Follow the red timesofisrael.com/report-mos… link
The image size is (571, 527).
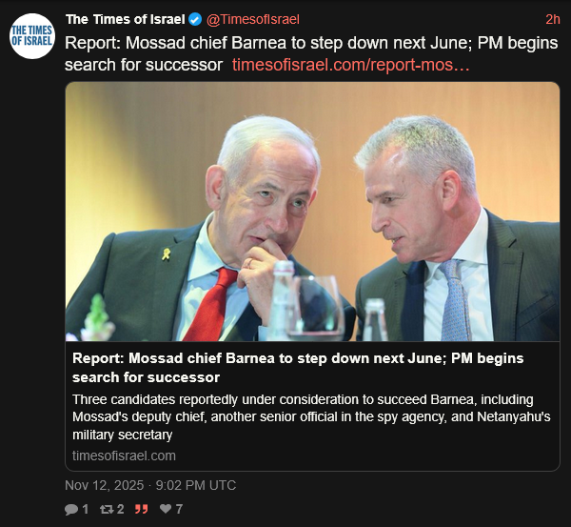point(350,65)
